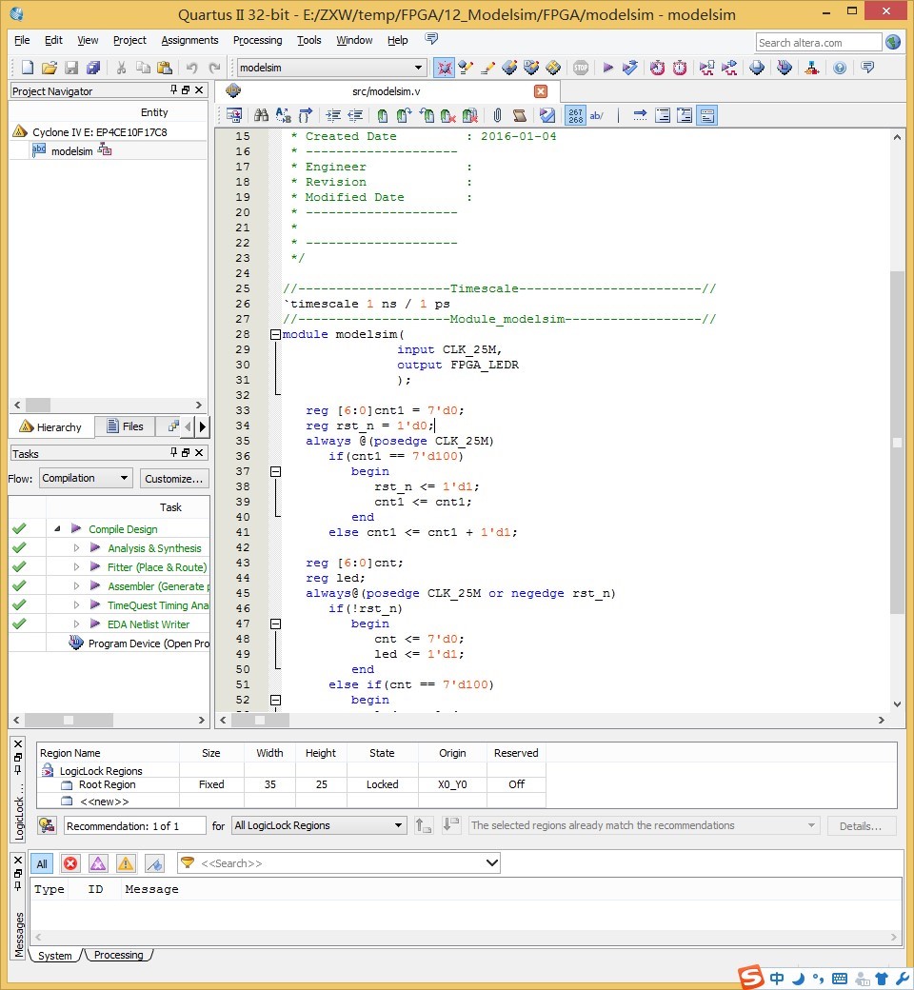Click the Open folder icon in main toolbar
The height and width of the screenshot is (990, 914).
(50, 68)
